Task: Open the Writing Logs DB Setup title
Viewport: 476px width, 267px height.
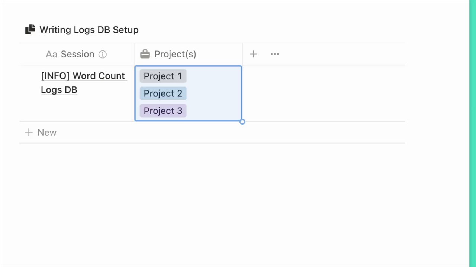Action: 89,30
